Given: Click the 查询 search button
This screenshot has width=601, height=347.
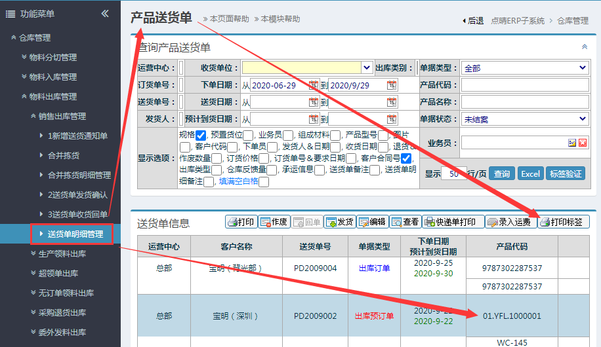Looking at the screenshot, I should point(502,173).
